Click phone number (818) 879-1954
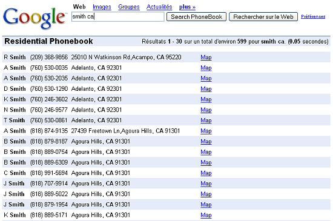This screenshot has height=221, width=333. coord(49,205)
